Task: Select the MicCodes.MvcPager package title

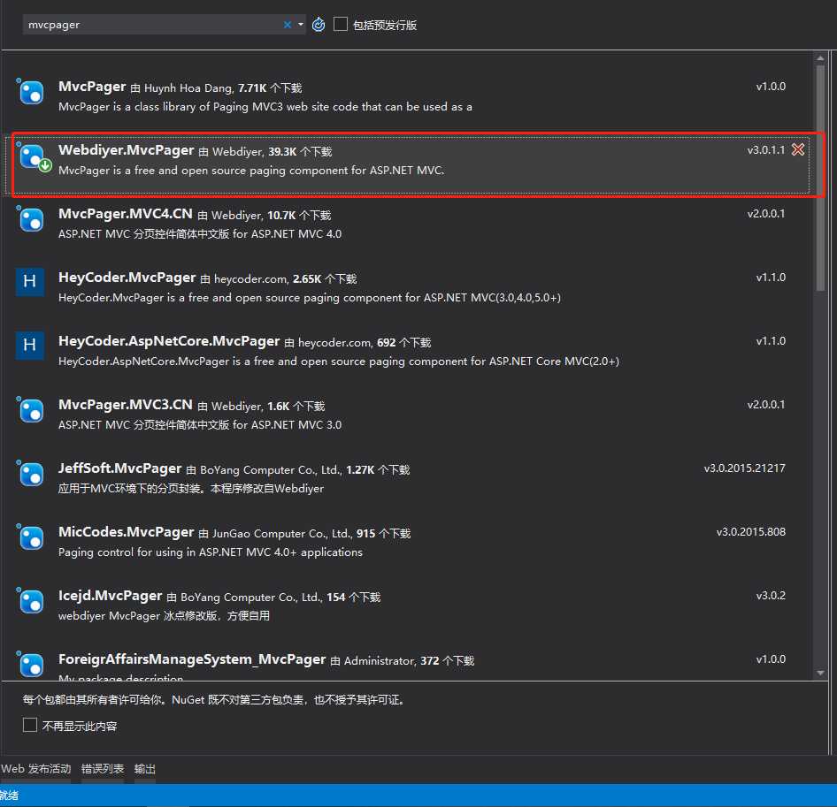Action: pos(126,532)
